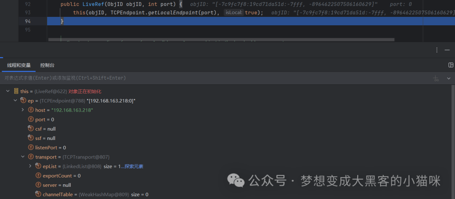Click the object icon beside 'this'
The width and height of the screenshot is (455, 199).
pyautogui.click(x=16, y=91)
